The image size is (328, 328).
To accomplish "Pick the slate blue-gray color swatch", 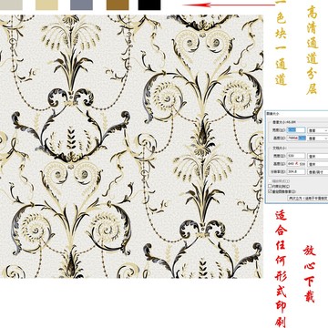I will 81,5.
